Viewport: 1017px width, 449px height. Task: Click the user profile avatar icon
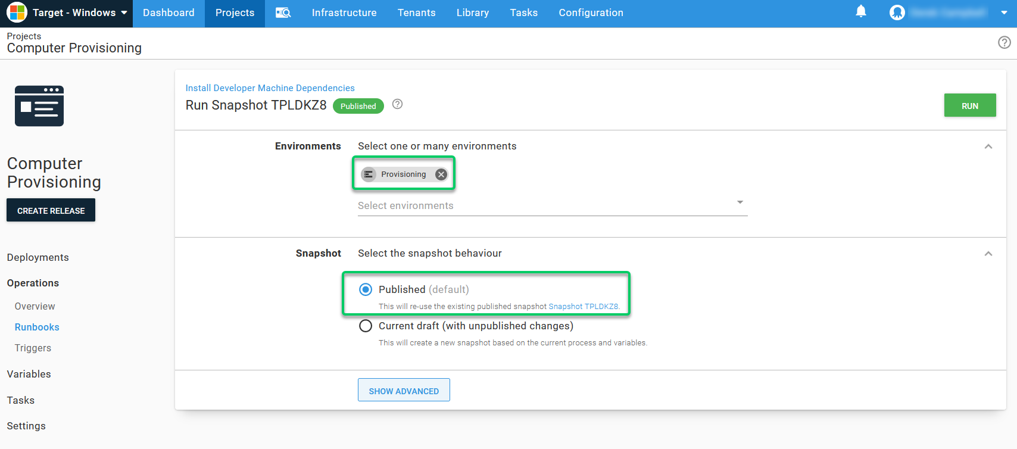pyautogui.click(x=897, y=13)
